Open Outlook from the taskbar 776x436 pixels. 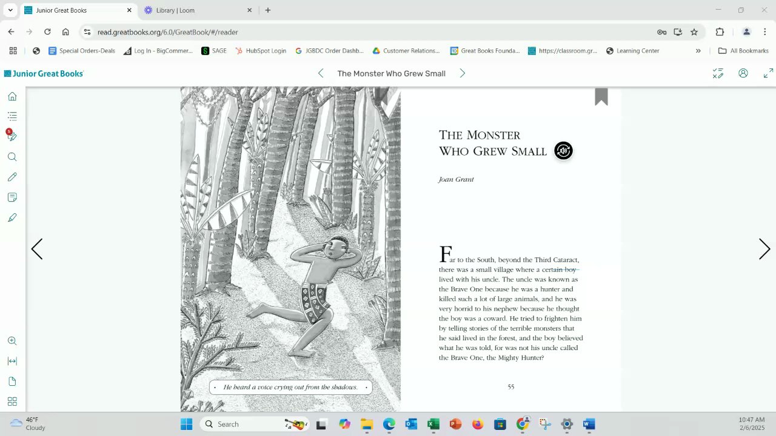click(x=411, y=424)
